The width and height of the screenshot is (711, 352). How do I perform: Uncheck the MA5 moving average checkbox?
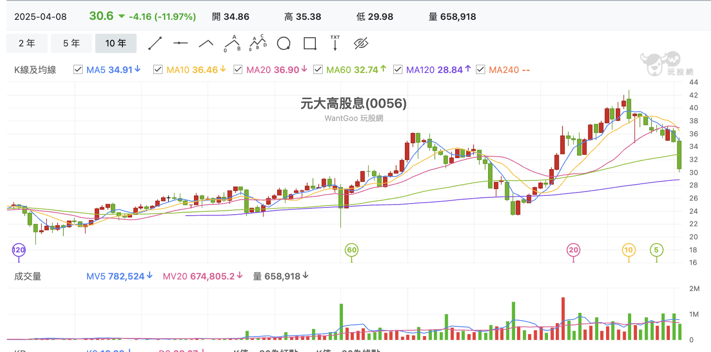[x=78, y=70]
